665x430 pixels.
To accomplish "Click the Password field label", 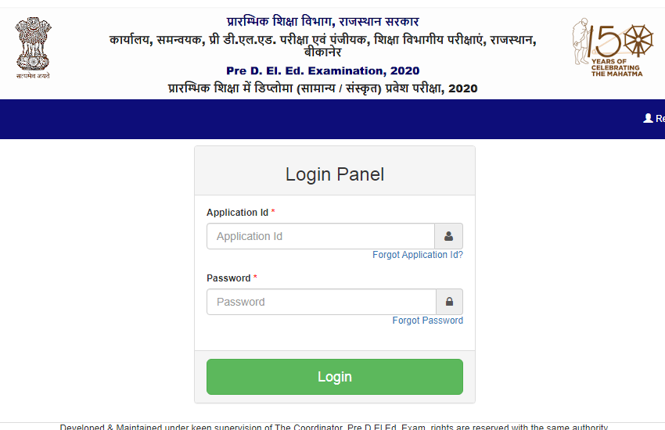I will point(228,278).
